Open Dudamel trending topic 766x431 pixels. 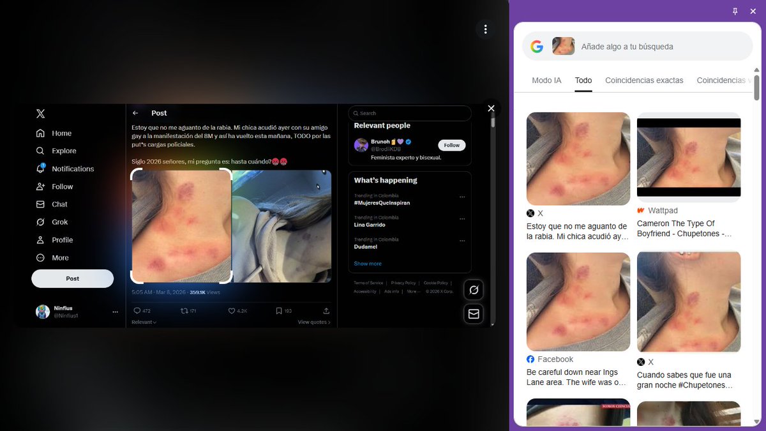coord(367,246)
